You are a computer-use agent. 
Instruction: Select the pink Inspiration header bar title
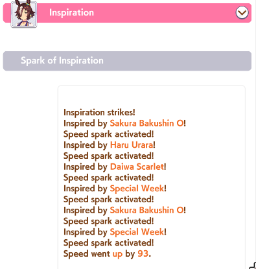point(71,12)
